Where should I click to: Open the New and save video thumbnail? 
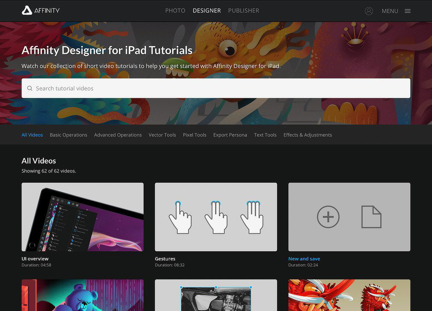pos(349,217)
